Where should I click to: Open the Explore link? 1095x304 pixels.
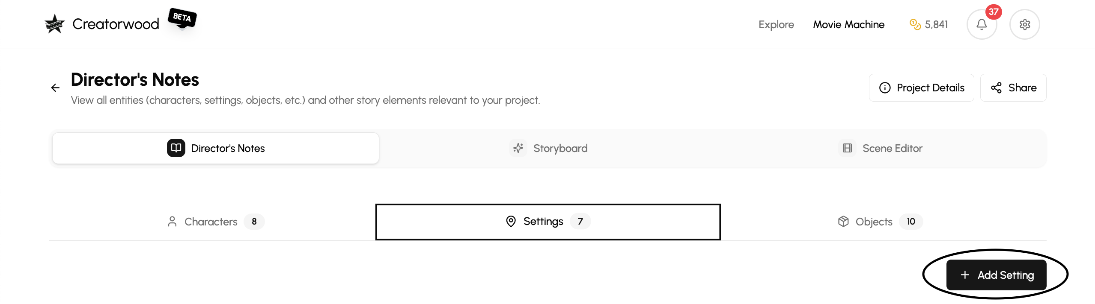click(x=776, y=25)
